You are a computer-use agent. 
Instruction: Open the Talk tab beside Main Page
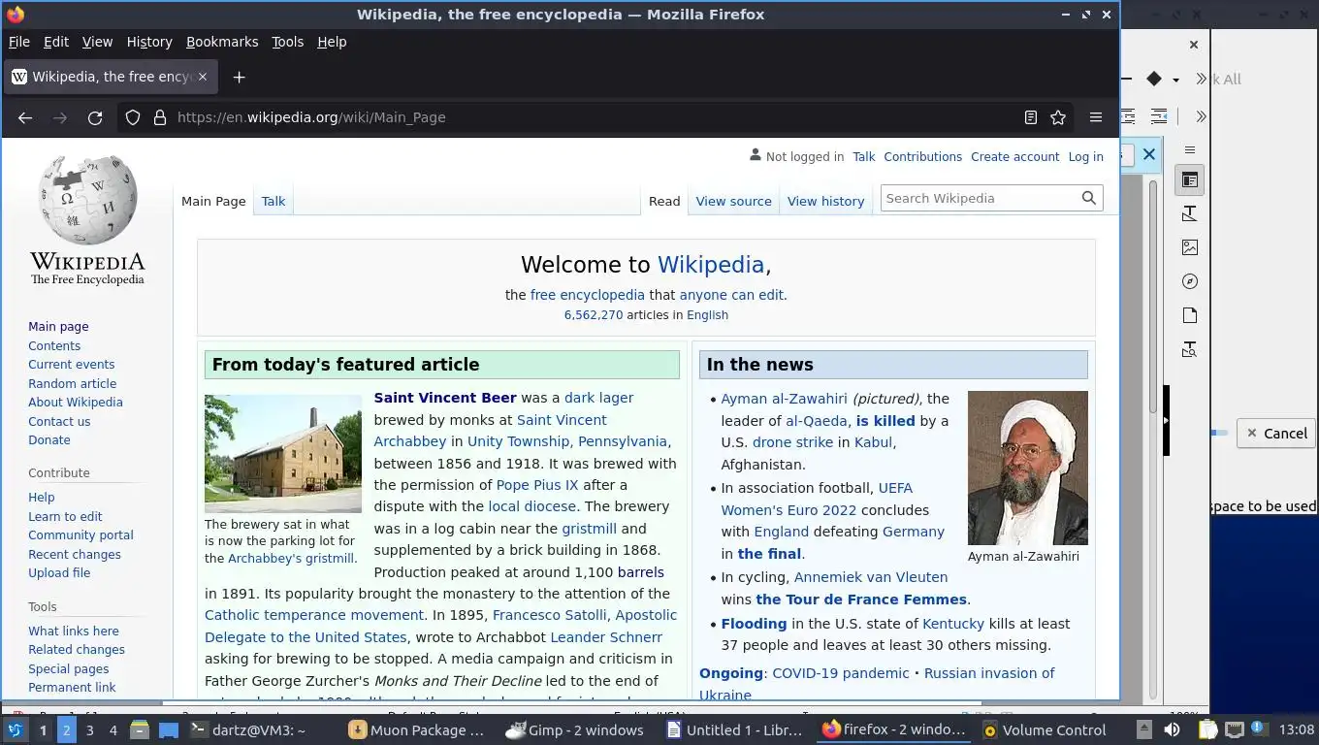(x=273, y=201)
